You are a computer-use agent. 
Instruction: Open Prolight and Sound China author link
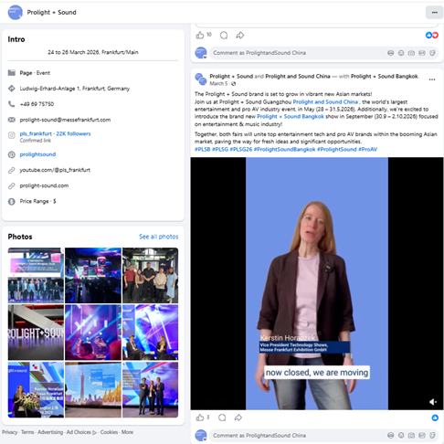(298, 76)
